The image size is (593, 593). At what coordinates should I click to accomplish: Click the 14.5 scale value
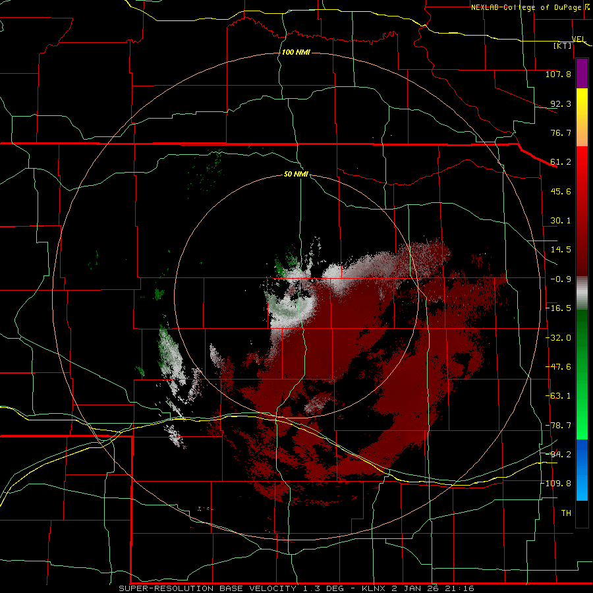(x=561, y=250)
